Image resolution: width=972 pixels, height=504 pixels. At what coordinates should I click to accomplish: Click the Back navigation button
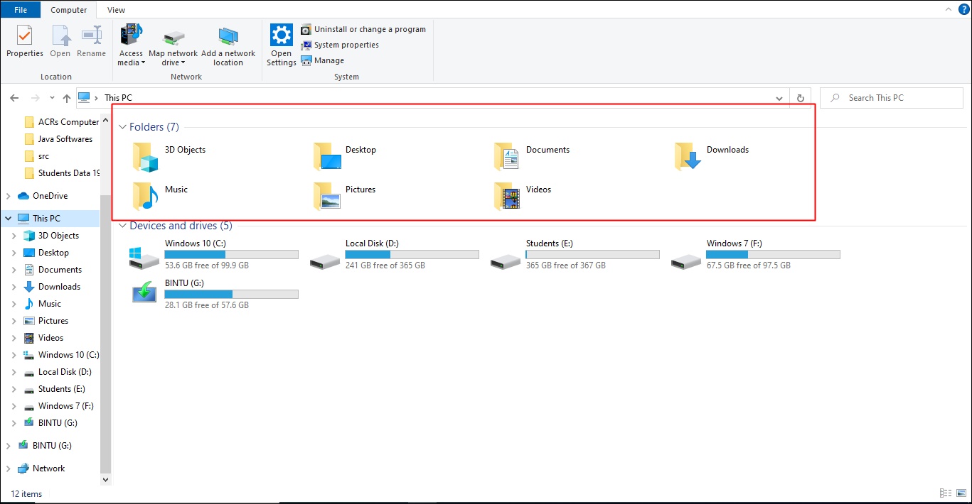pyautogui.click(x=14, y=97)
